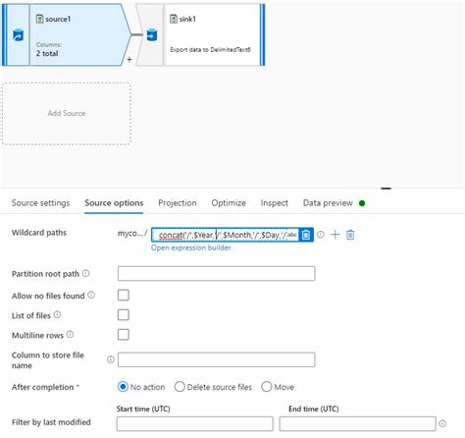
Task: Click the plus sign after source1 node
Action: pos(129,59)
